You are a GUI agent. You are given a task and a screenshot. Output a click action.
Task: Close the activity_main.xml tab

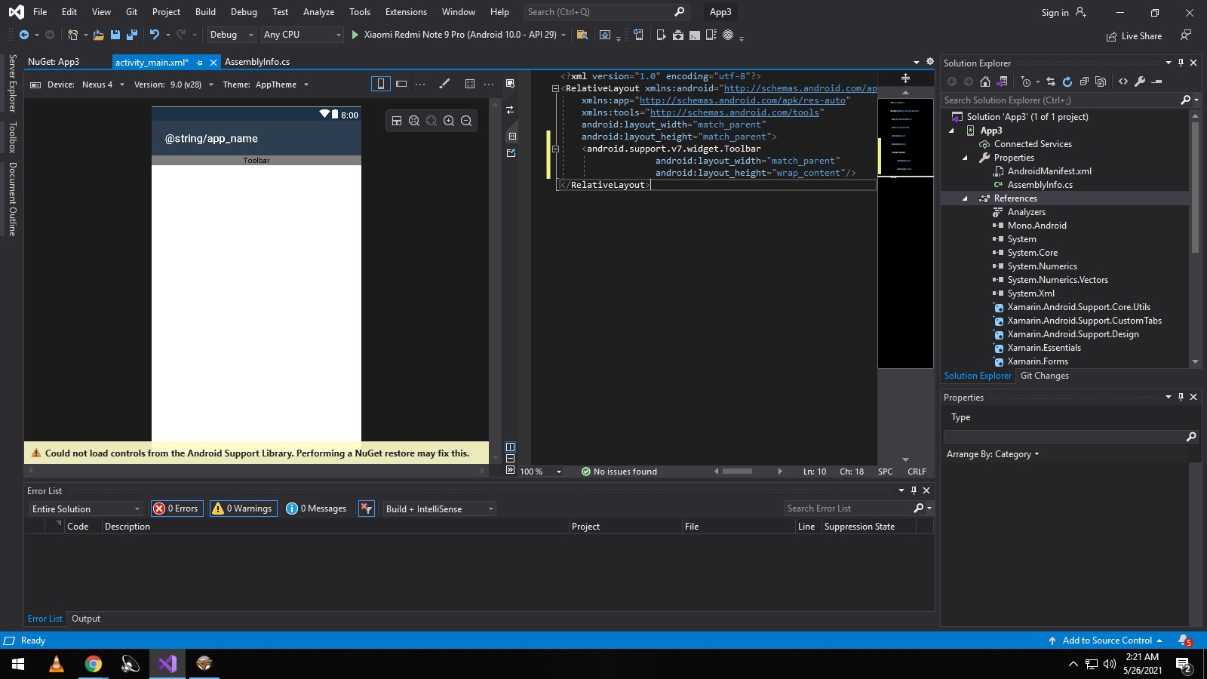pyautogui.click(x=213, y=63)
